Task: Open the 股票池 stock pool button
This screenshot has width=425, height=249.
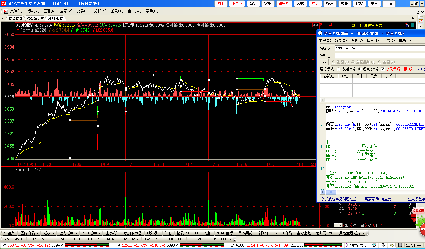Action: click(x=237, y=4)
